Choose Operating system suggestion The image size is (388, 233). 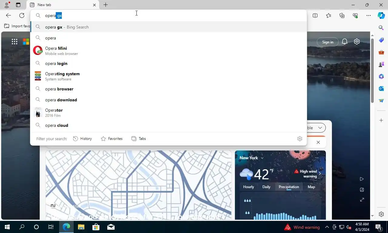(169, 76)
